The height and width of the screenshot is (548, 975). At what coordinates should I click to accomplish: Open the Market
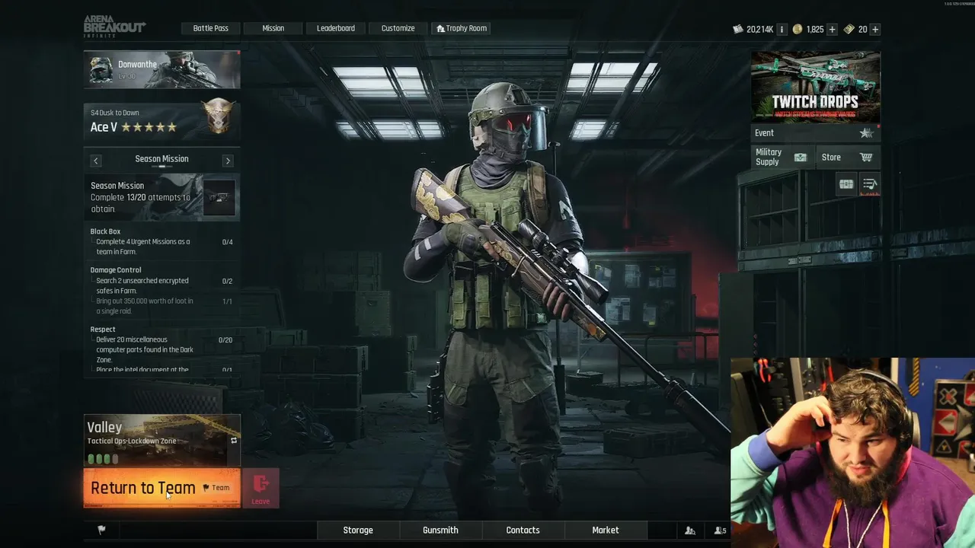coord(606,530)
